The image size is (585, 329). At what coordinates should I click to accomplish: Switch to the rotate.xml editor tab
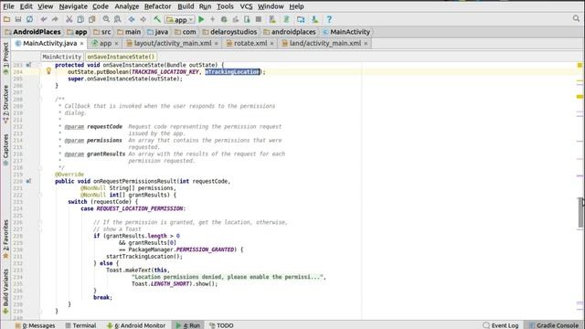[250, 43]
